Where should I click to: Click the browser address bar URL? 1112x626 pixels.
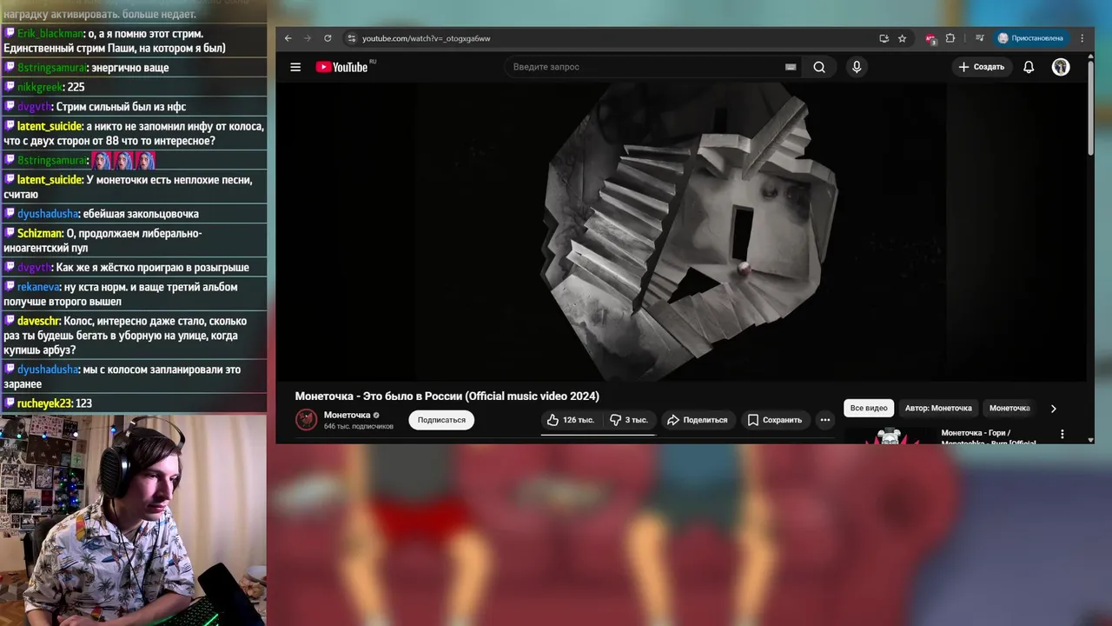[426, 38]
